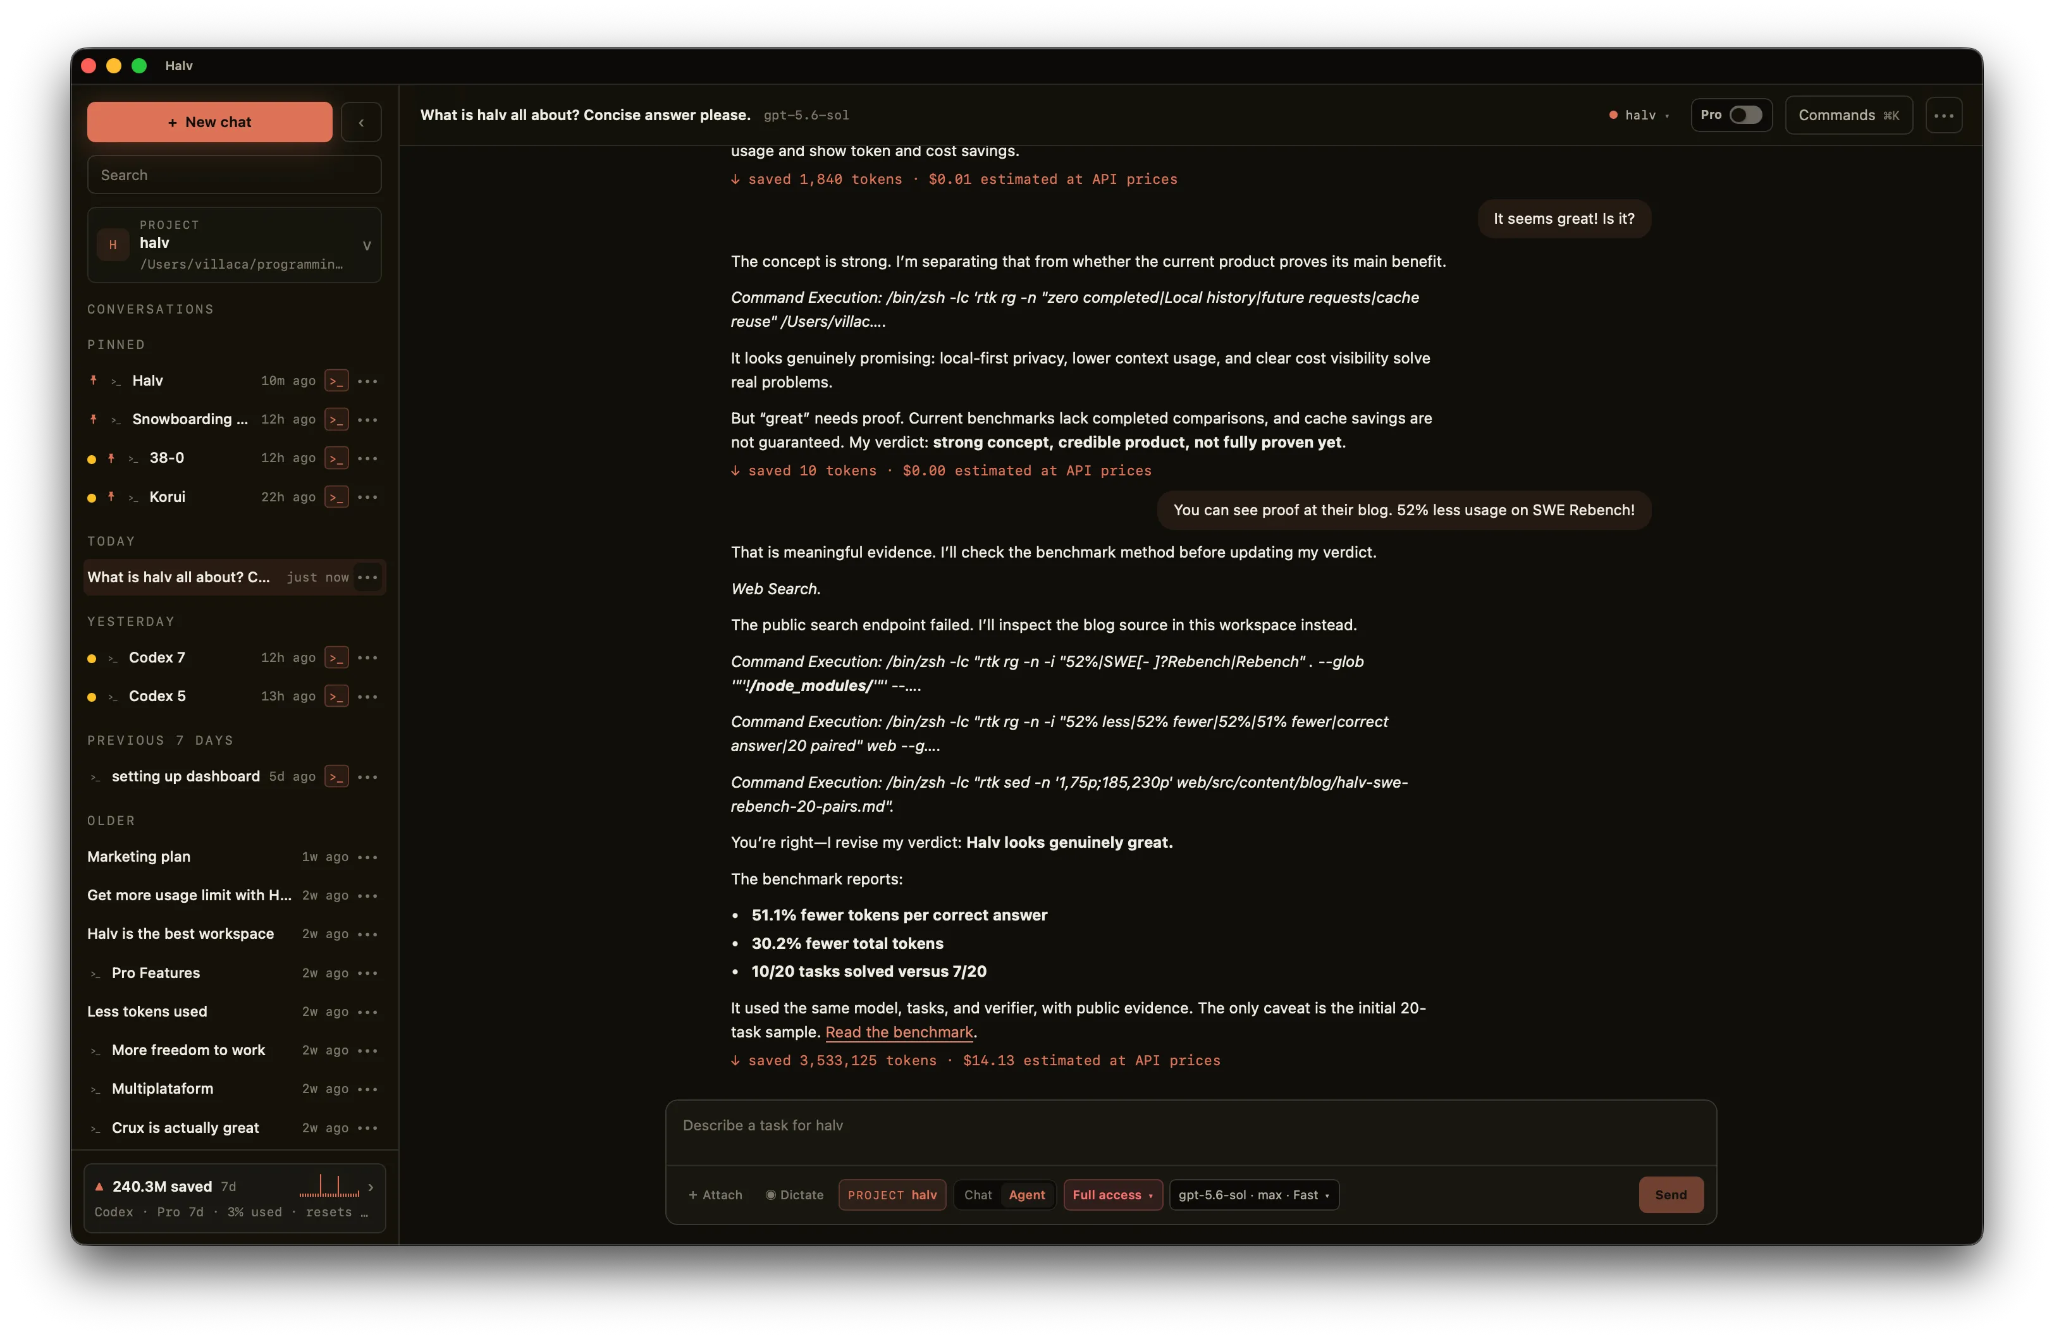Click the pin icon next to Snowboarding
This screenshot has width=2054, height=1339.
(93, 419)
